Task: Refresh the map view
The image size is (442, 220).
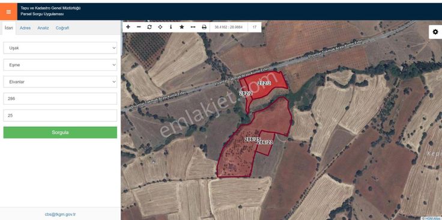Action: [x=150, y=27]
